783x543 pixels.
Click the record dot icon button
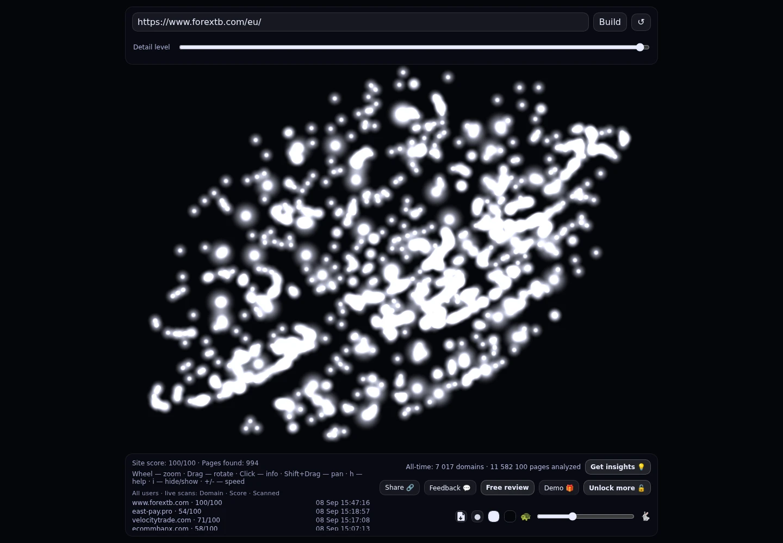click(x=477, y=516)
